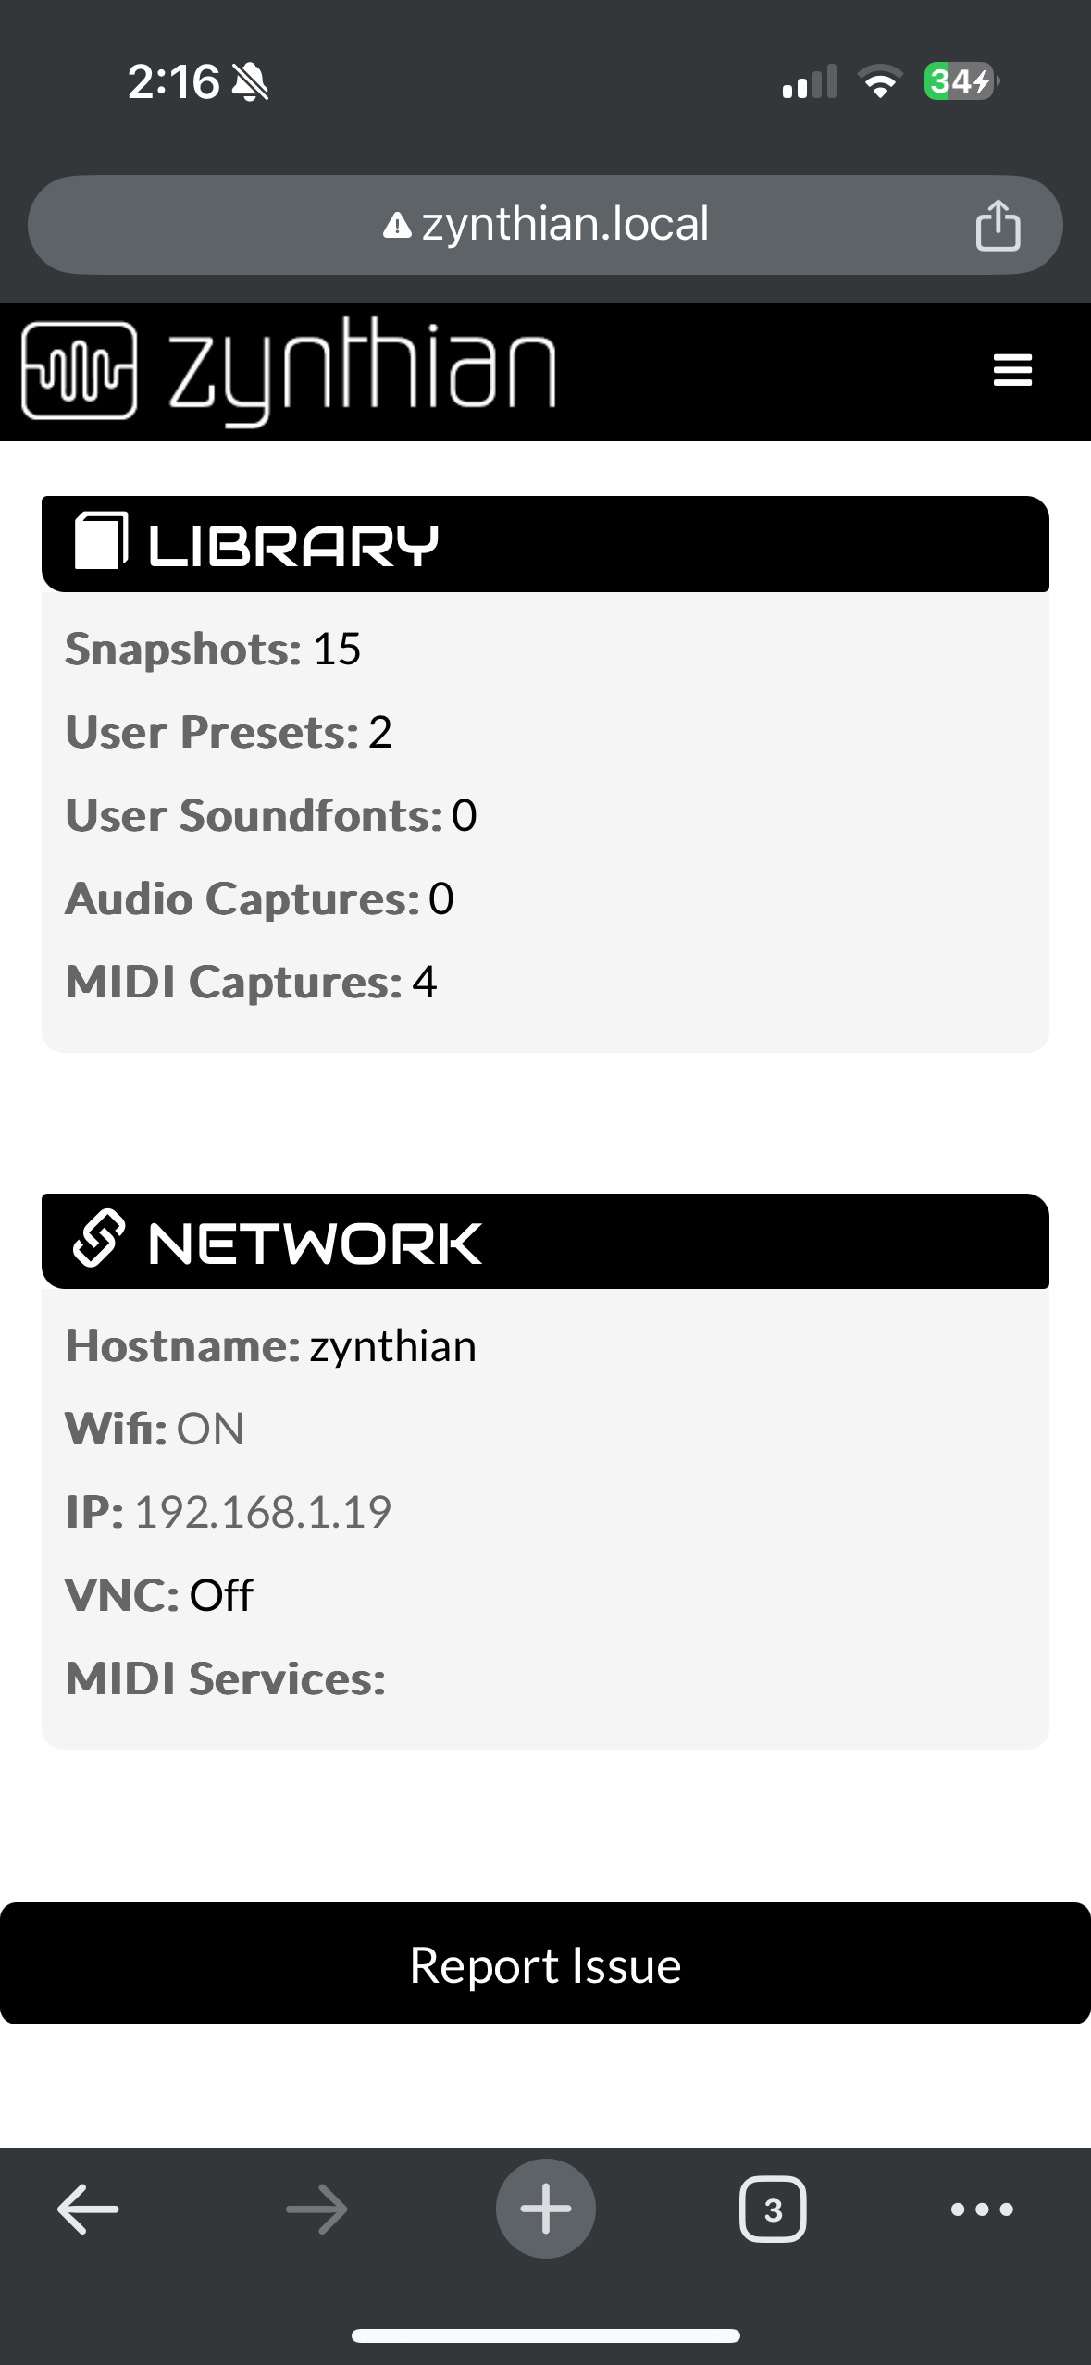Go back with the left arrow

pos(88,2210)
